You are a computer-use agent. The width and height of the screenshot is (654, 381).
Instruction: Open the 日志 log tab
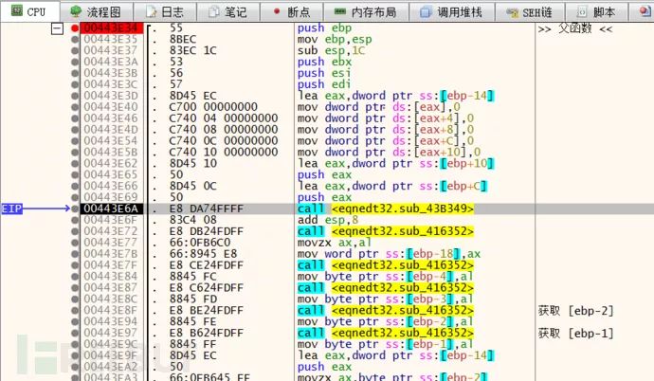(165, 11)
